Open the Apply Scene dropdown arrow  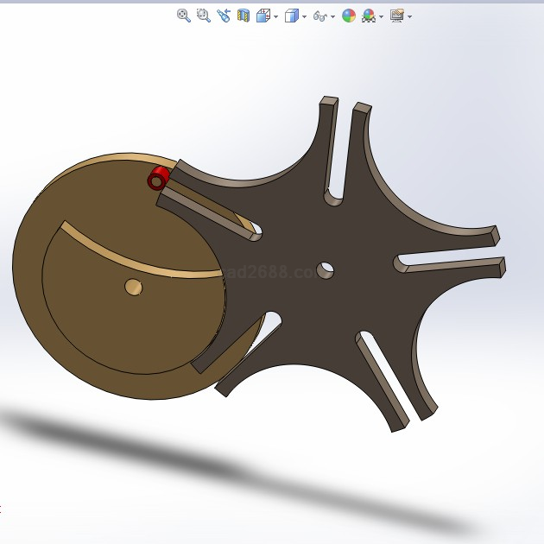pos(381,16)
